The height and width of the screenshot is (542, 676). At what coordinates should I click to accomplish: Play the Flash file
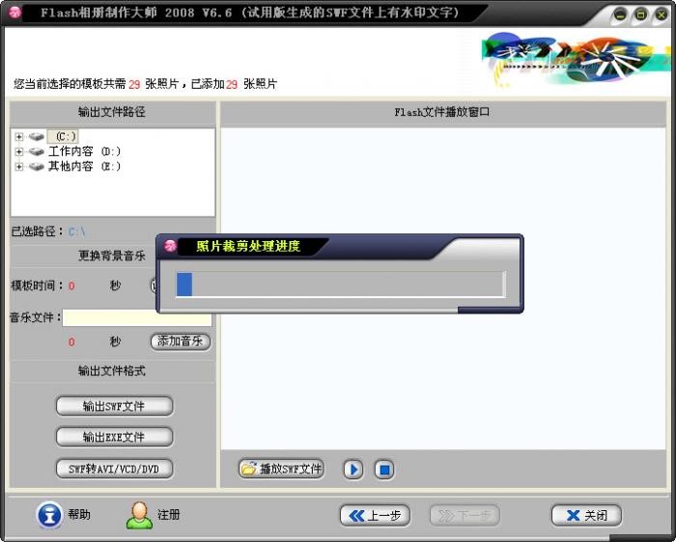tap(353, 470)
